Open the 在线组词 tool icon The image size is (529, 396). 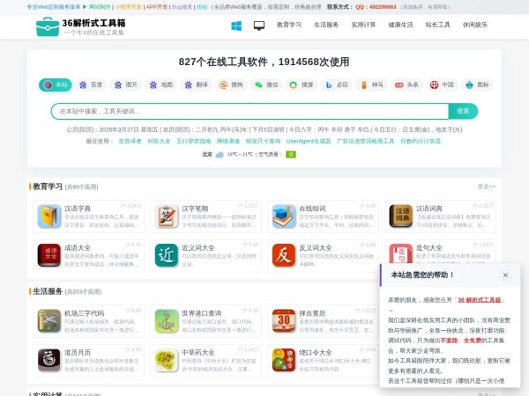[284, 216]
